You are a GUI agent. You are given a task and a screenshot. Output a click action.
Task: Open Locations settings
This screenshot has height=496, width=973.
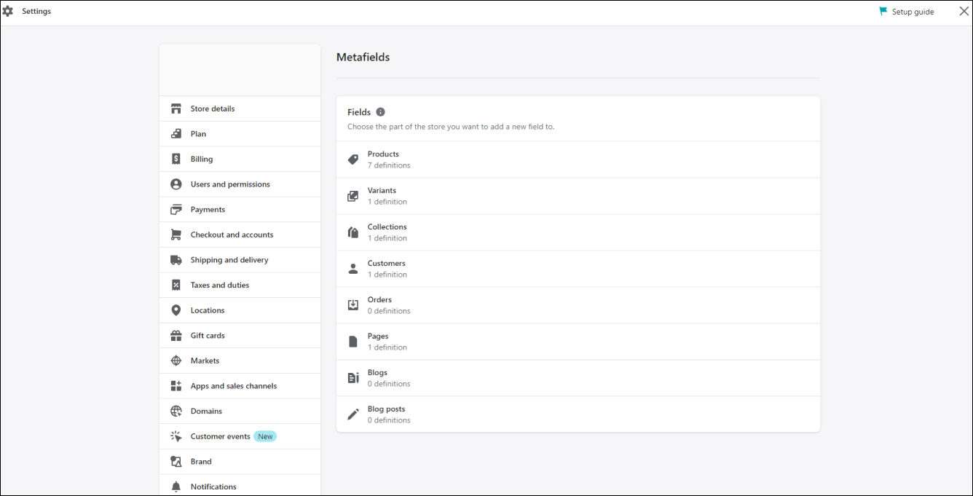pyautogui.click(x=240, y=310)
